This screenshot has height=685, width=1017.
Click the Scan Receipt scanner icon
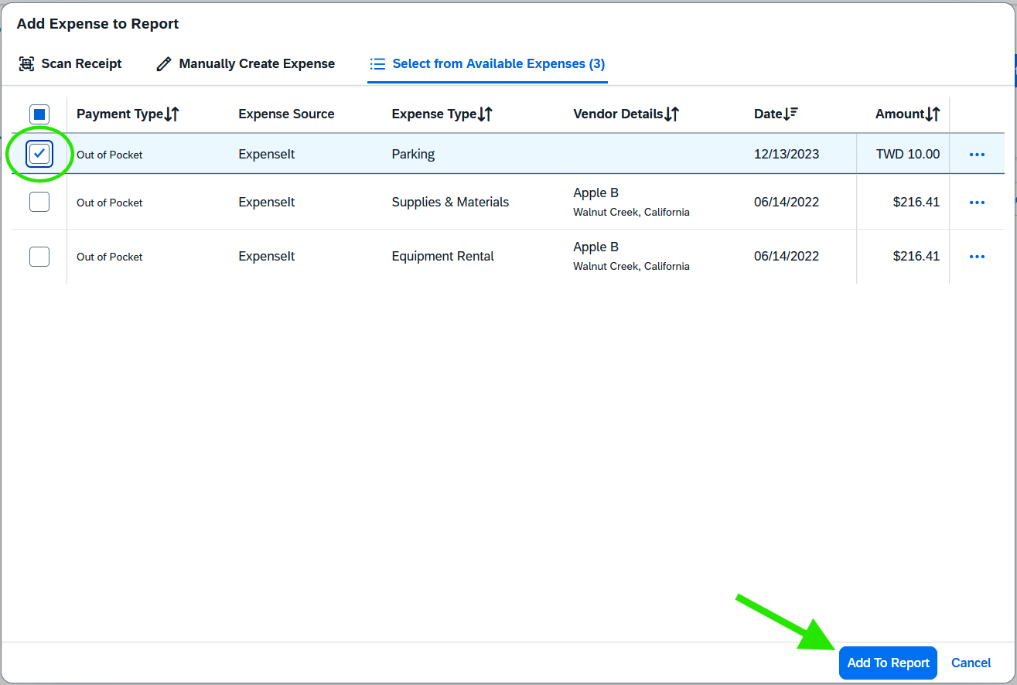26,63
